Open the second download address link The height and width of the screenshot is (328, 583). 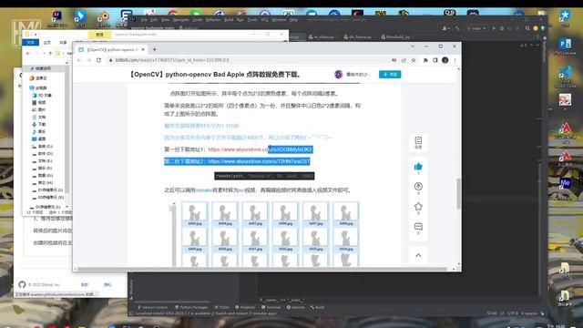[259, 161]
